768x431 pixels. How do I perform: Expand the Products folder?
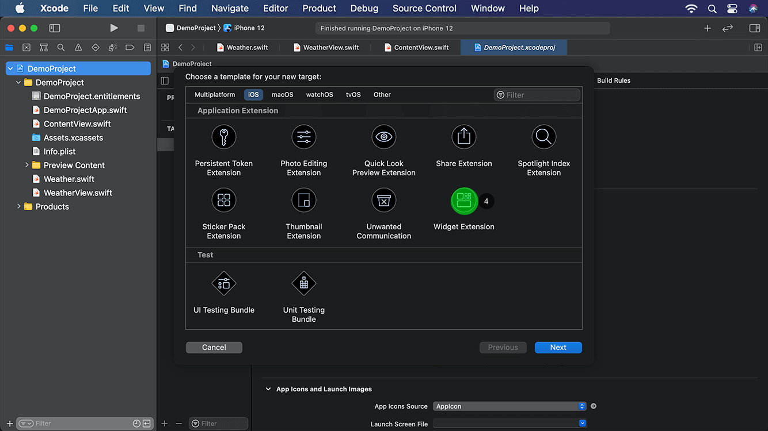click(18, 206)
